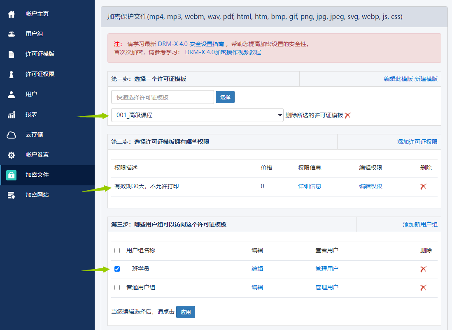Image resolution: width=452 pixels, height=330 pixels.
Task: Delete the 有效期30天 permission with red X
Action: coord(423,187)
